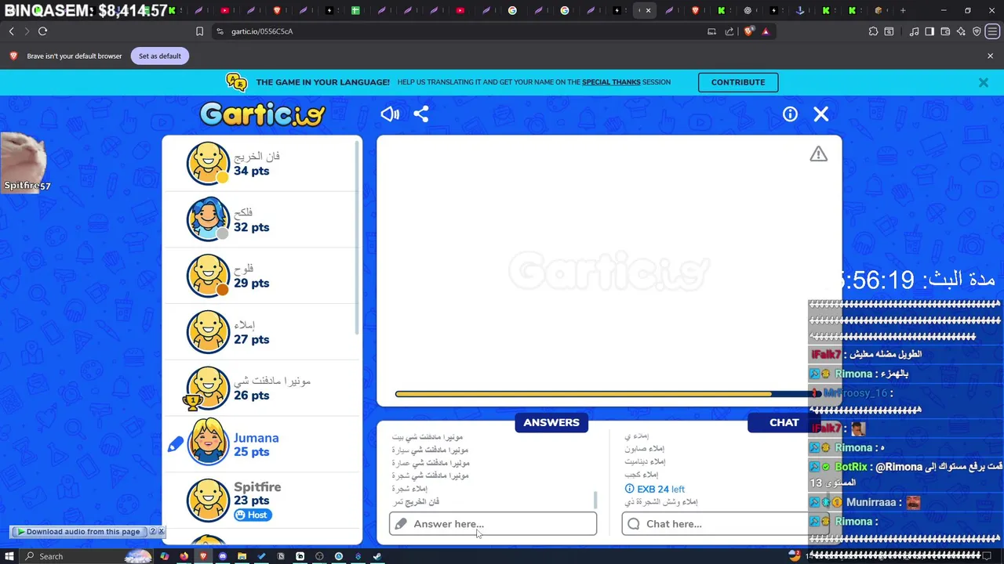Image resolution: width=1004 pixels, height=564 pixels.
Task: Select the player with 27 pts
Action: tap(263, 332)
